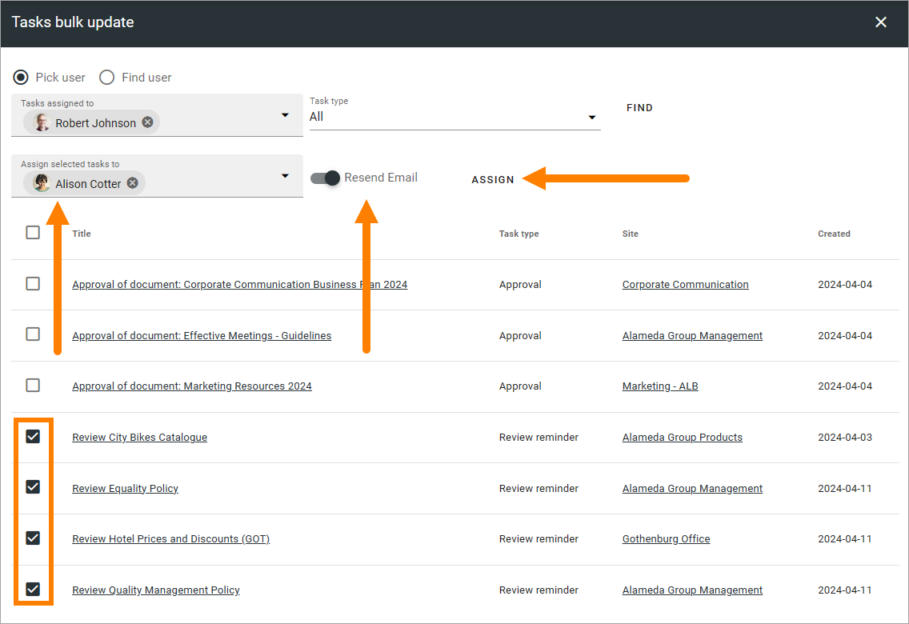
Task: Uncheck Review Equality Policy task
Action: point(33,487)
